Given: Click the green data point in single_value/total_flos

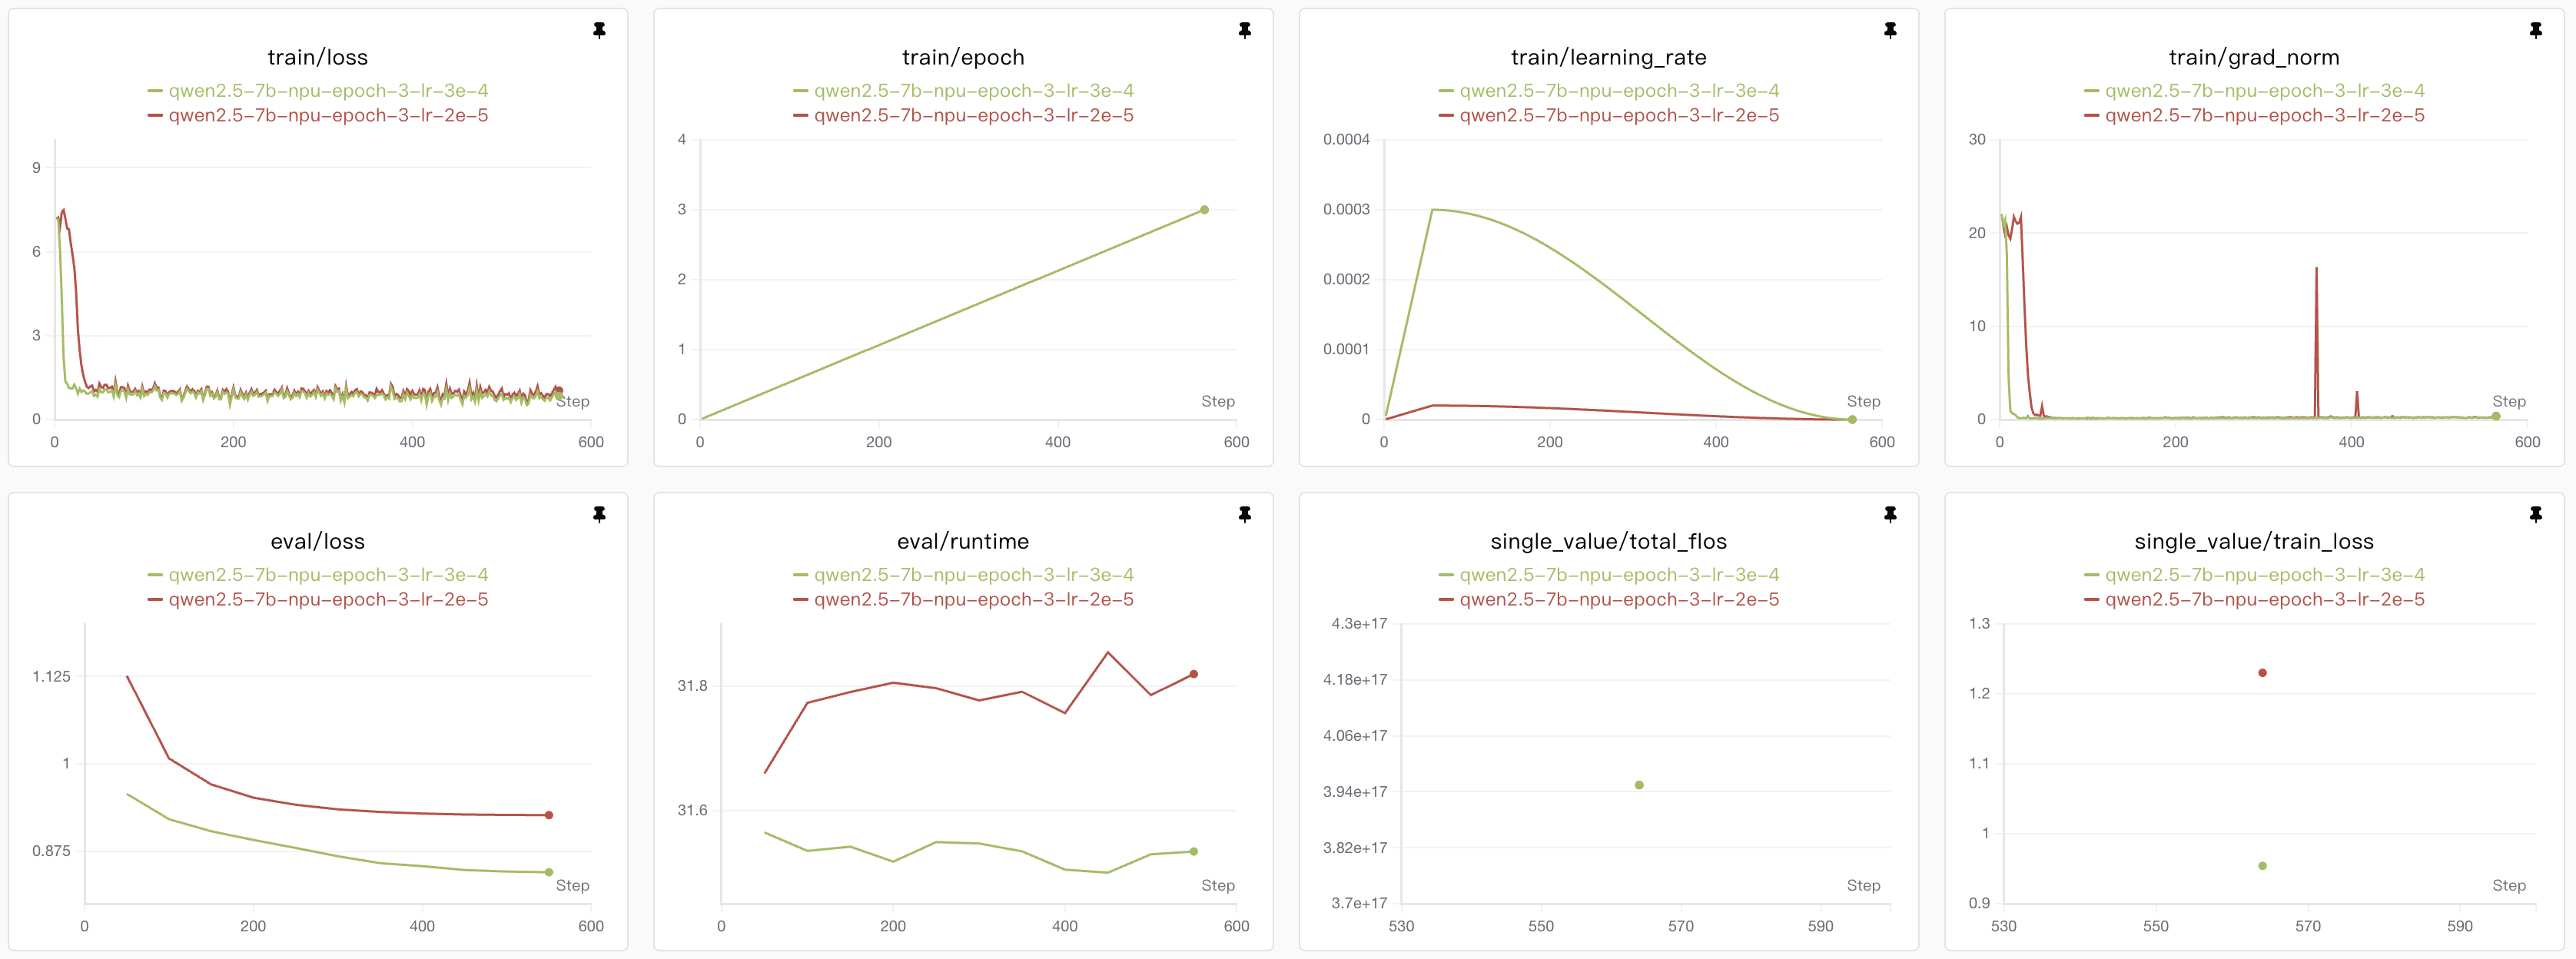Looking at the screenshot, I should click(x=1639, y=785).
